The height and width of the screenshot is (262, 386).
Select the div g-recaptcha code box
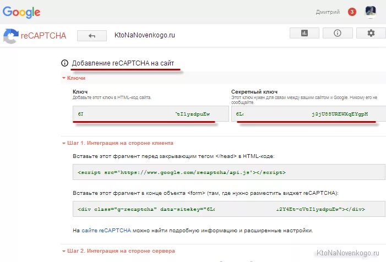(x=229, y=209)
